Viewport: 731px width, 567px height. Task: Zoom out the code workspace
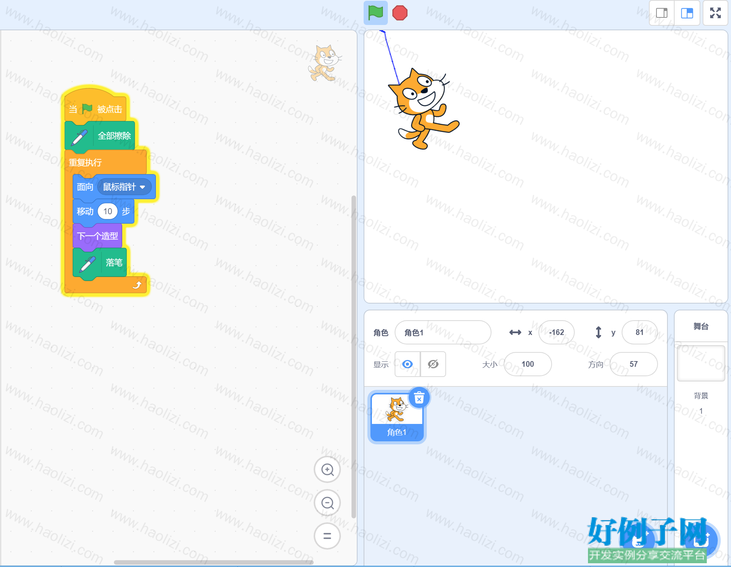coord(327,503)
